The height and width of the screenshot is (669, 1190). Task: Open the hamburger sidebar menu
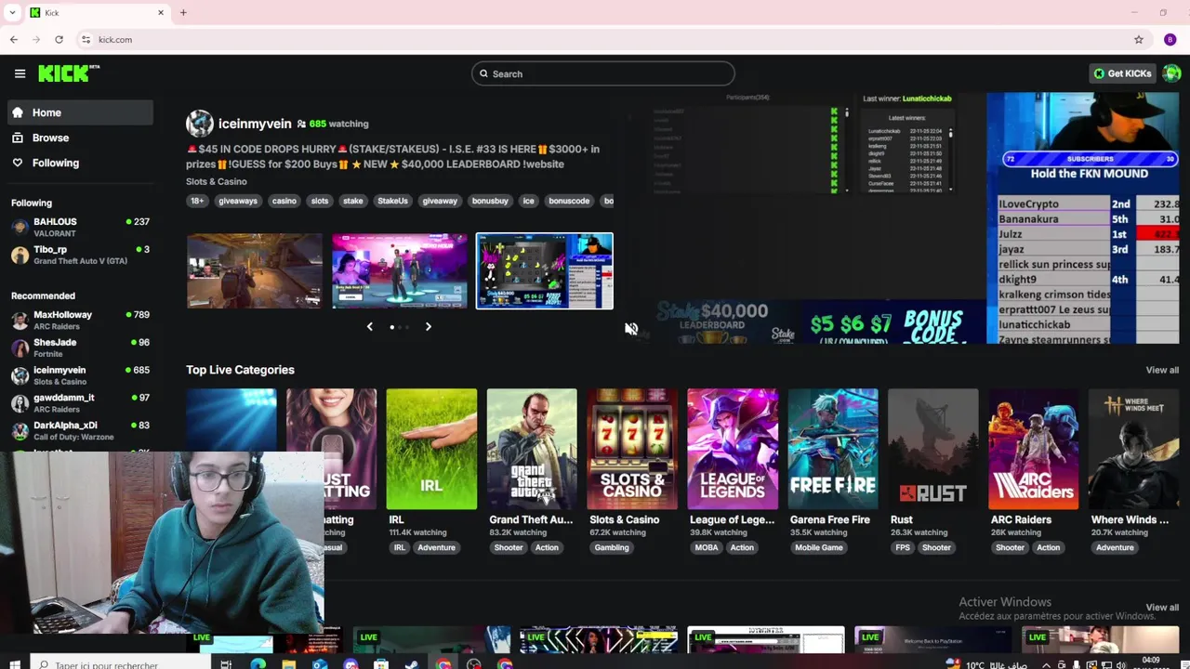click(x=20, y=73)
